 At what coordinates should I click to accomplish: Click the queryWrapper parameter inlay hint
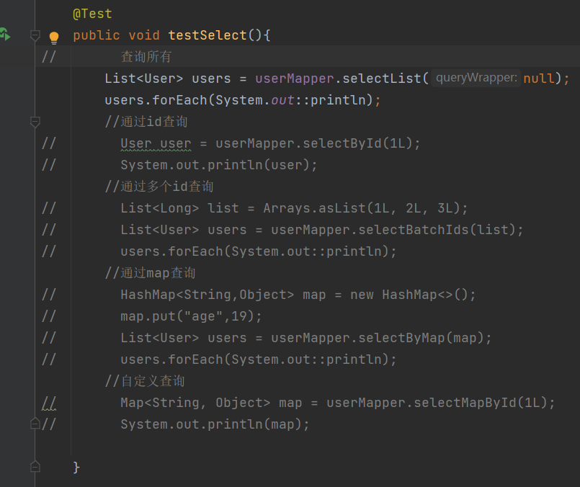(x=476, y=79)
